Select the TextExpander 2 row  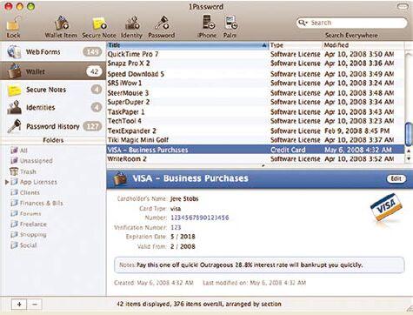[x=256, y=131]
